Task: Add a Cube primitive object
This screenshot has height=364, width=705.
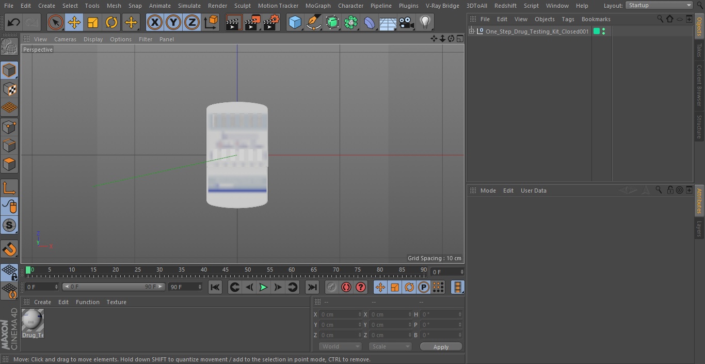Action: pyautogui.click(x=295, y=22)
